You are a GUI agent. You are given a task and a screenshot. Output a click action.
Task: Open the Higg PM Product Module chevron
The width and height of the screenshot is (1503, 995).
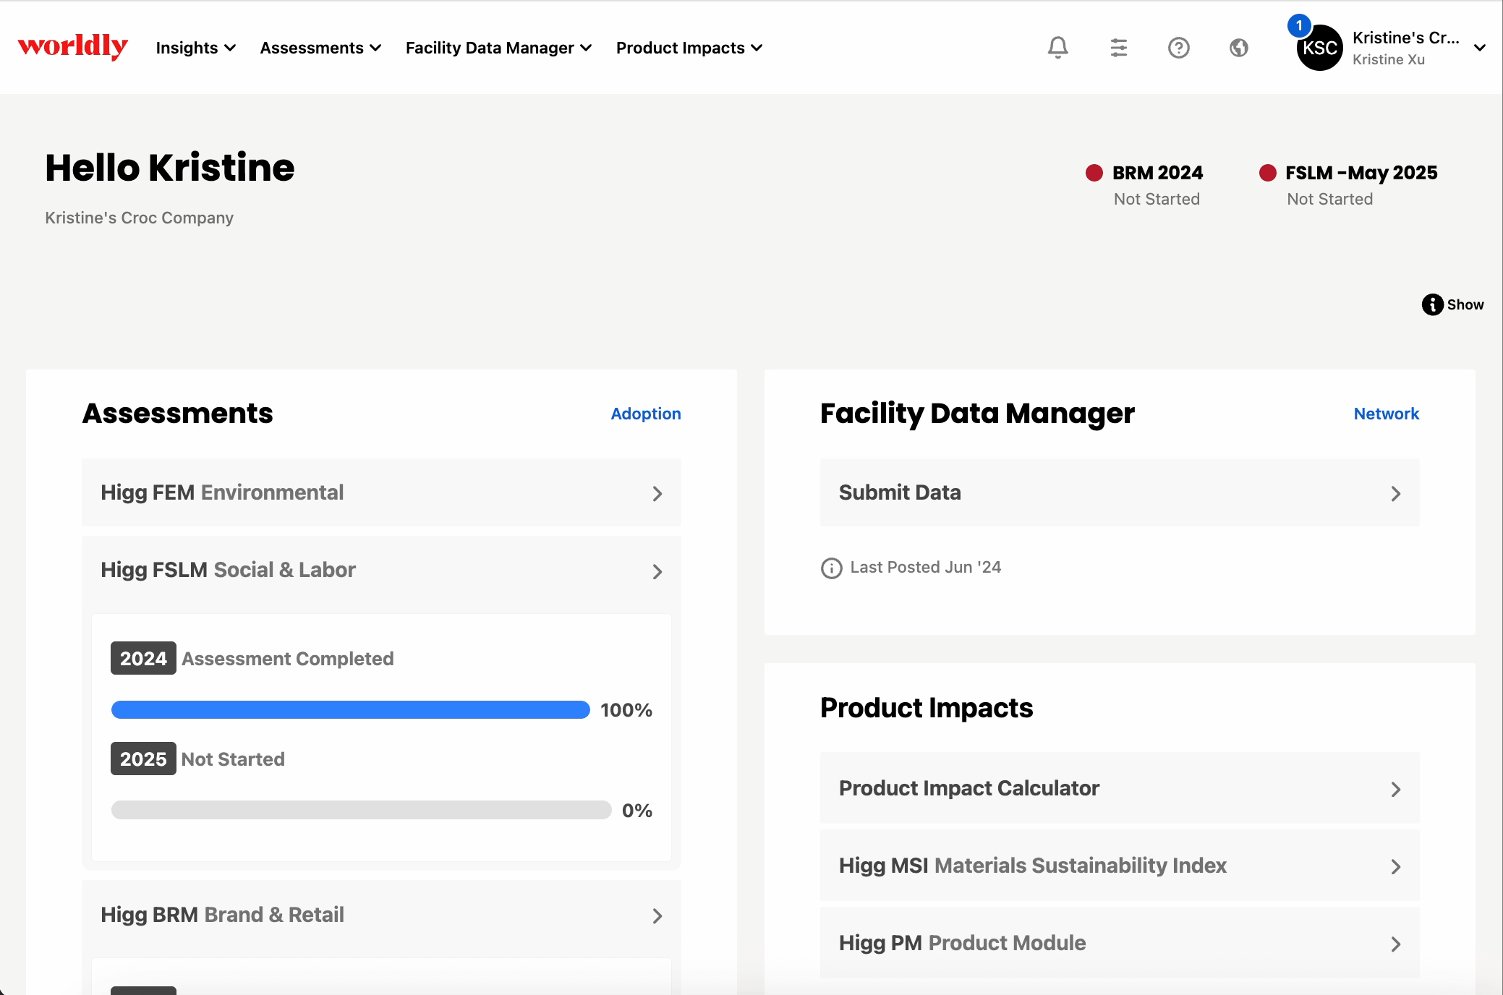point(1395,944)
